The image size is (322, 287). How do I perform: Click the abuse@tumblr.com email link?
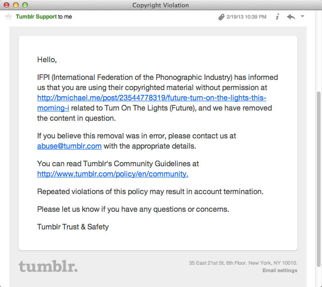(69, 146)
